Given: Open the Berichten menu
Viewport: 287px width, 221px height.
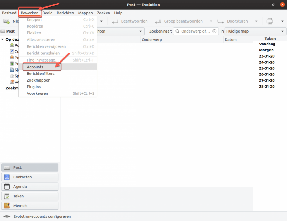Looking at the screenshot, I should (x=65, y=13).
